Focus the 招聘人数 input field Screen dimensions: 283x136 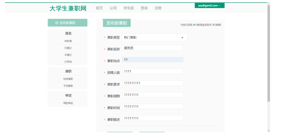pos(153,71)
